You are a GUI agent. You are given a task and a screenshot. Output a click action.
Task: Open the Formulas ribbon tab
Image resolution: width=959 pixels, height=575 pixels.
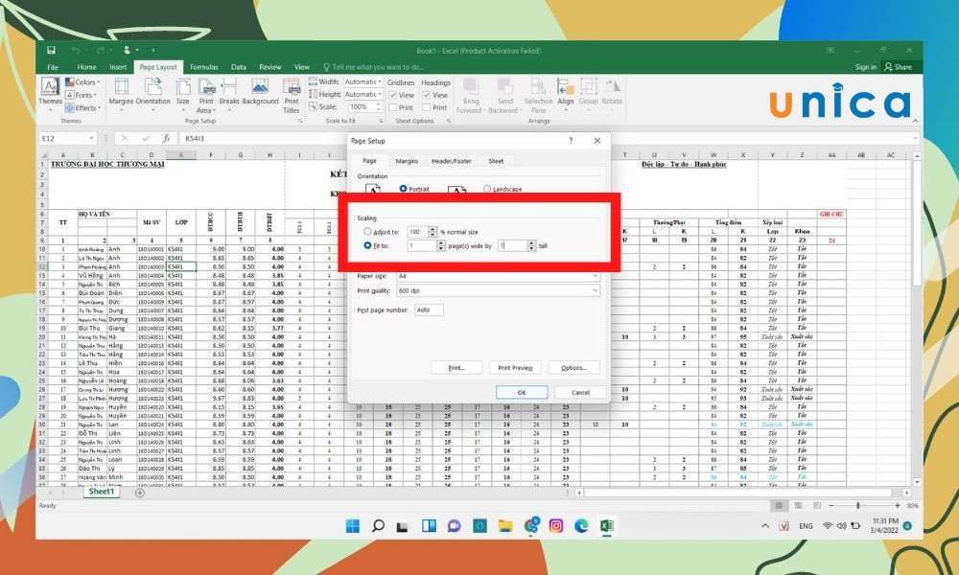[203, 67]
